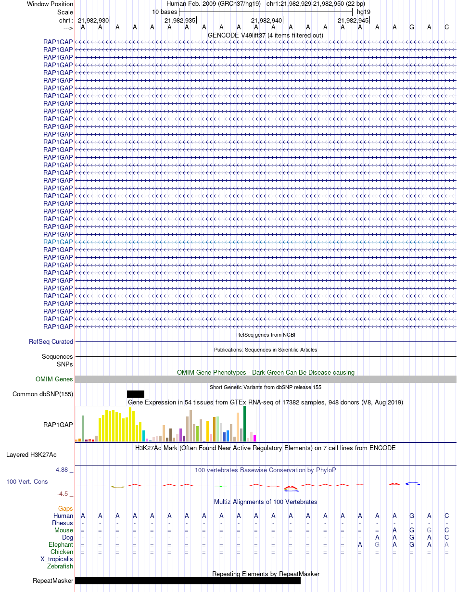Click the Dog alignment row label

click(x=68, y=537)
